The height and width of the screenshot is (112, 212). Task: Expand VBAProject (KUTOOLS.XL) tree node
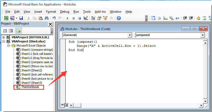4,37
